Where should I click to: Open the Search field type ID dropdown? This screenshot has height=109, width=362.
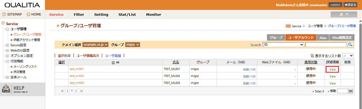pyautogui.click(x=283, y=45)
